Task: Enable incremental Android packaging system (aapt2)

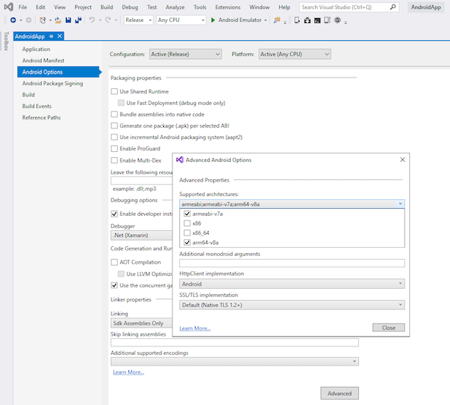Action: pyautogui.click(x=115, y=137)
